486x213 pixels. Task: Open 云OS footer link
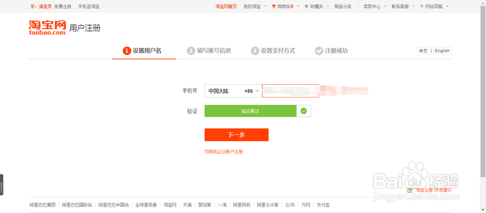[290, 205]
